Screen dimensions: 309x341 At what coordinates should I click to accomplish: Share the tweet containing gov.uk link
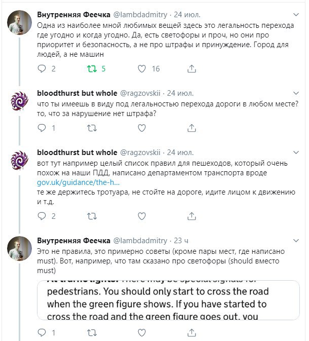[192, 216]
